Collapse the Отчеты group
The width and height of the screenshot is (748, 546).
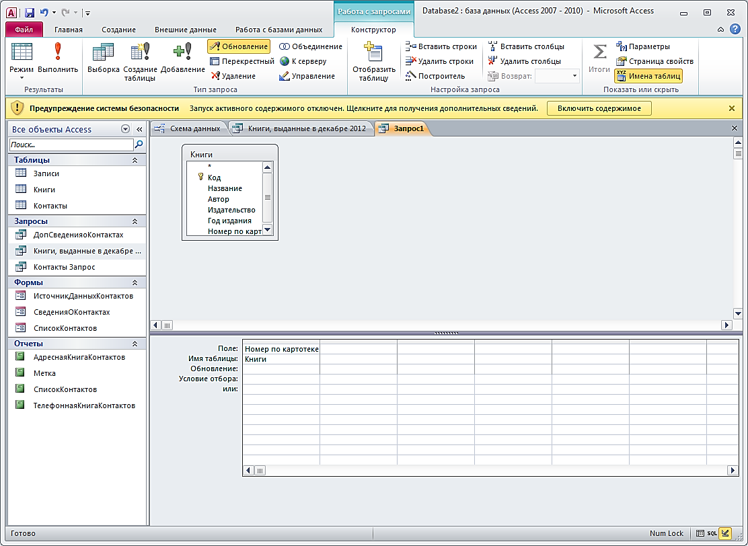(135, 344)
